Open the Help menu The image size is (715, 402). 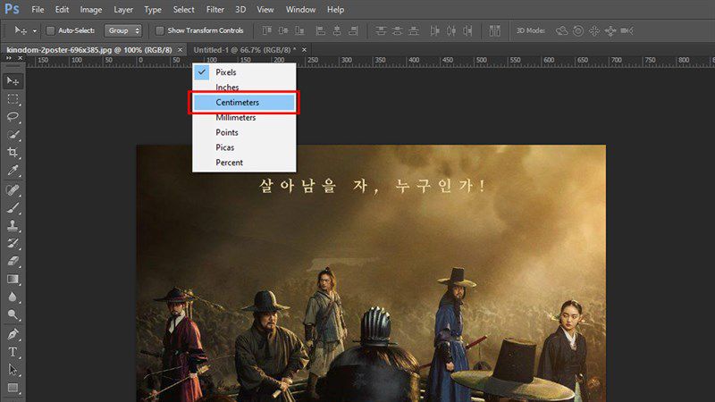click(335, 9)
